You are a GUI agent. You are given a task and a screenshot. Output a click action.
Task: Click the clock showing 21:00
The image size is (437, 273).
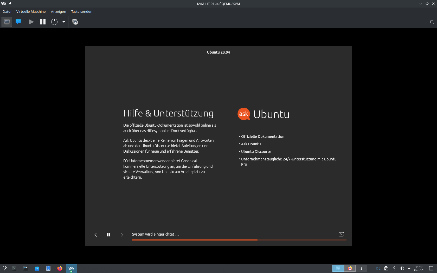[419, 268]
